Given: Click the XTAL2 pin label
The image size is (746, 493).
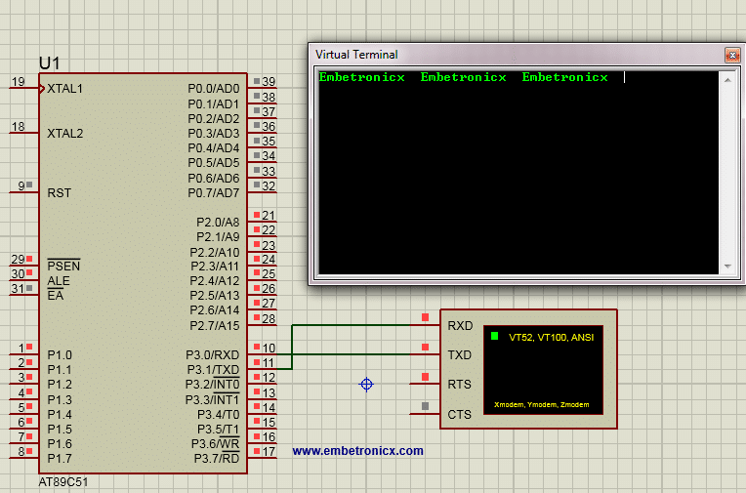Looking at the screenshot, I should tap(65, 133).
